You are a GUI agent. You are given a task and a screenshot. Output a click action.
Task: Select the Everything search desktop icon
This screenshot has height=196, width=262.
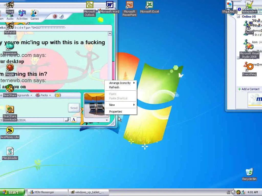(x=249, y=70)
